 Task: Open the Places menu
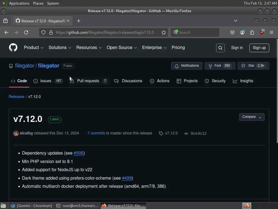tap(38, 3)
